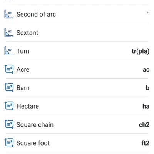154x154 pixels.
Task: Click the tr(pla) abbreviation
Action: click(x=141, y=51)
